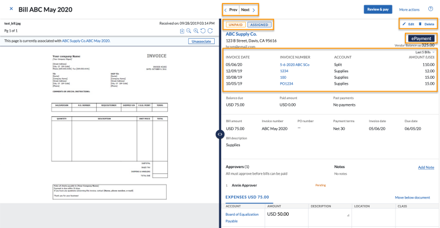Click the Pending approval status

320,185
